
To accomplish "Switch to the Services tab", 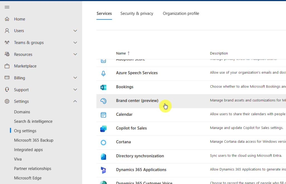I will tap(104, 13).
